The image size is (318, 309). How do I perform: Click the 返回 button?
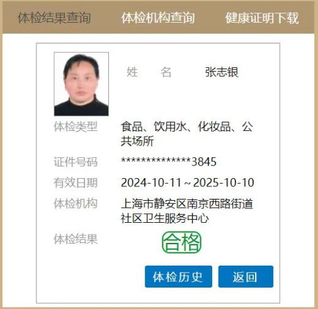tap(246, 276)
